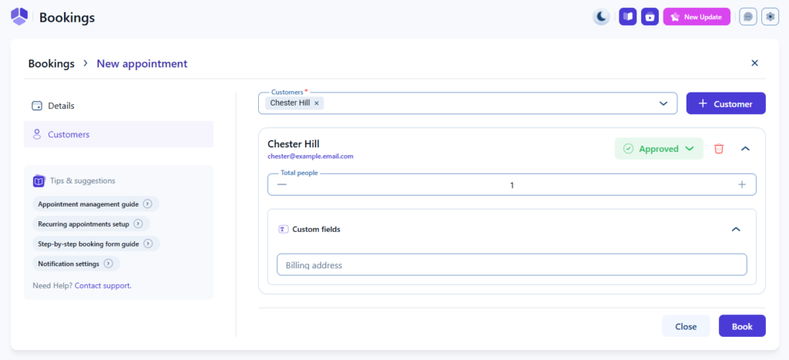The image size is (789, 360).
Task: Close the New appointment panel via X
Action: point(754,63)
